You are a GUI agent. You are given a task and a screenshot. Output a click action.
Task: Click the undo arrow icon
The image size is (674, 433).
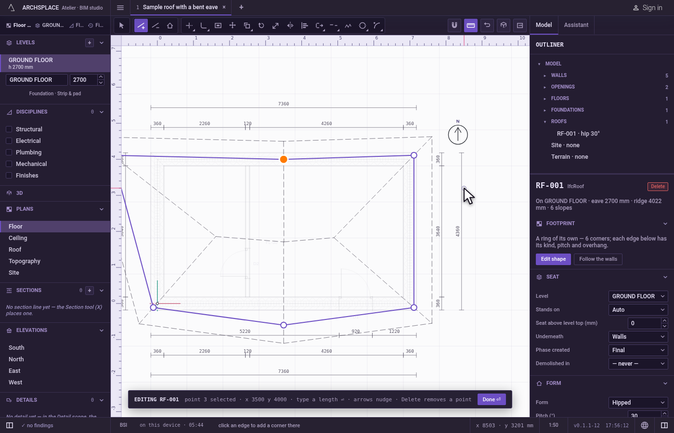coord(487,25)
